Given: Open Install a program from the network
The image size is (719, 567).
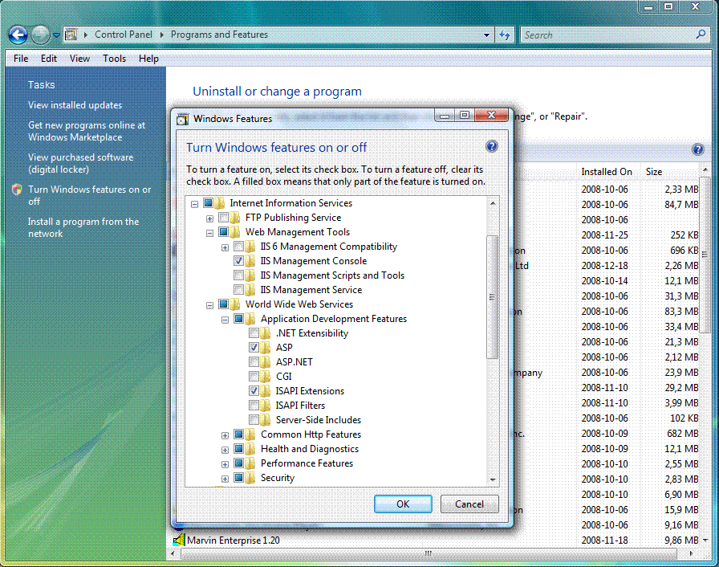Looking at the screenshot, I should click(x=83, y=227).
